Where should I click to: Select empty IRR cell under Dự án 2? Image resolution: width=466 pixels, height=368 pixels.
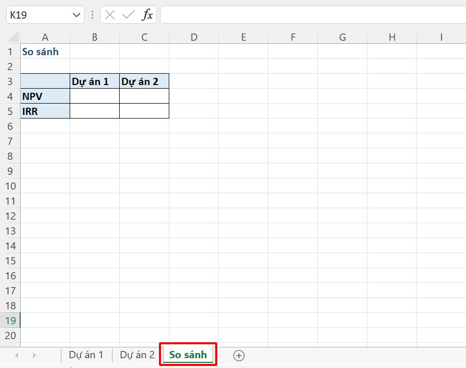[x=144, y=111]
